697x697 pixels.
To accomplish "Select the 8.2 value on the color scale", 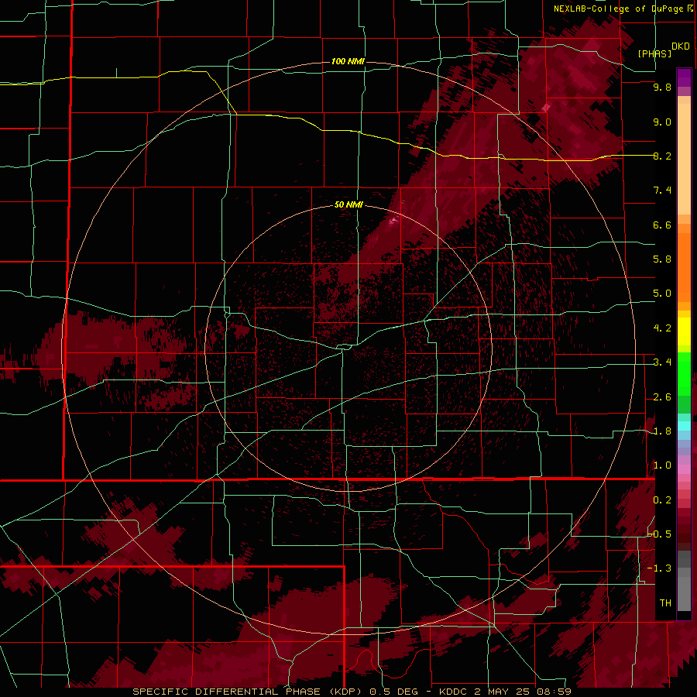I will pos(662,156).
